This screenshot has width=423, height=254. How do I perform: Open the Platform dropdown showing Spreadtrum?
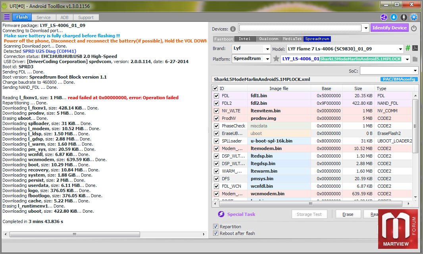(267, 59)
